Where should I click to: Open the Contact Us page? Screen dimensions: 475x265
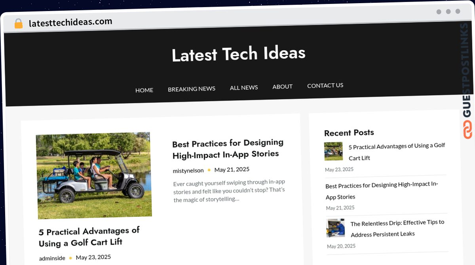325,85
